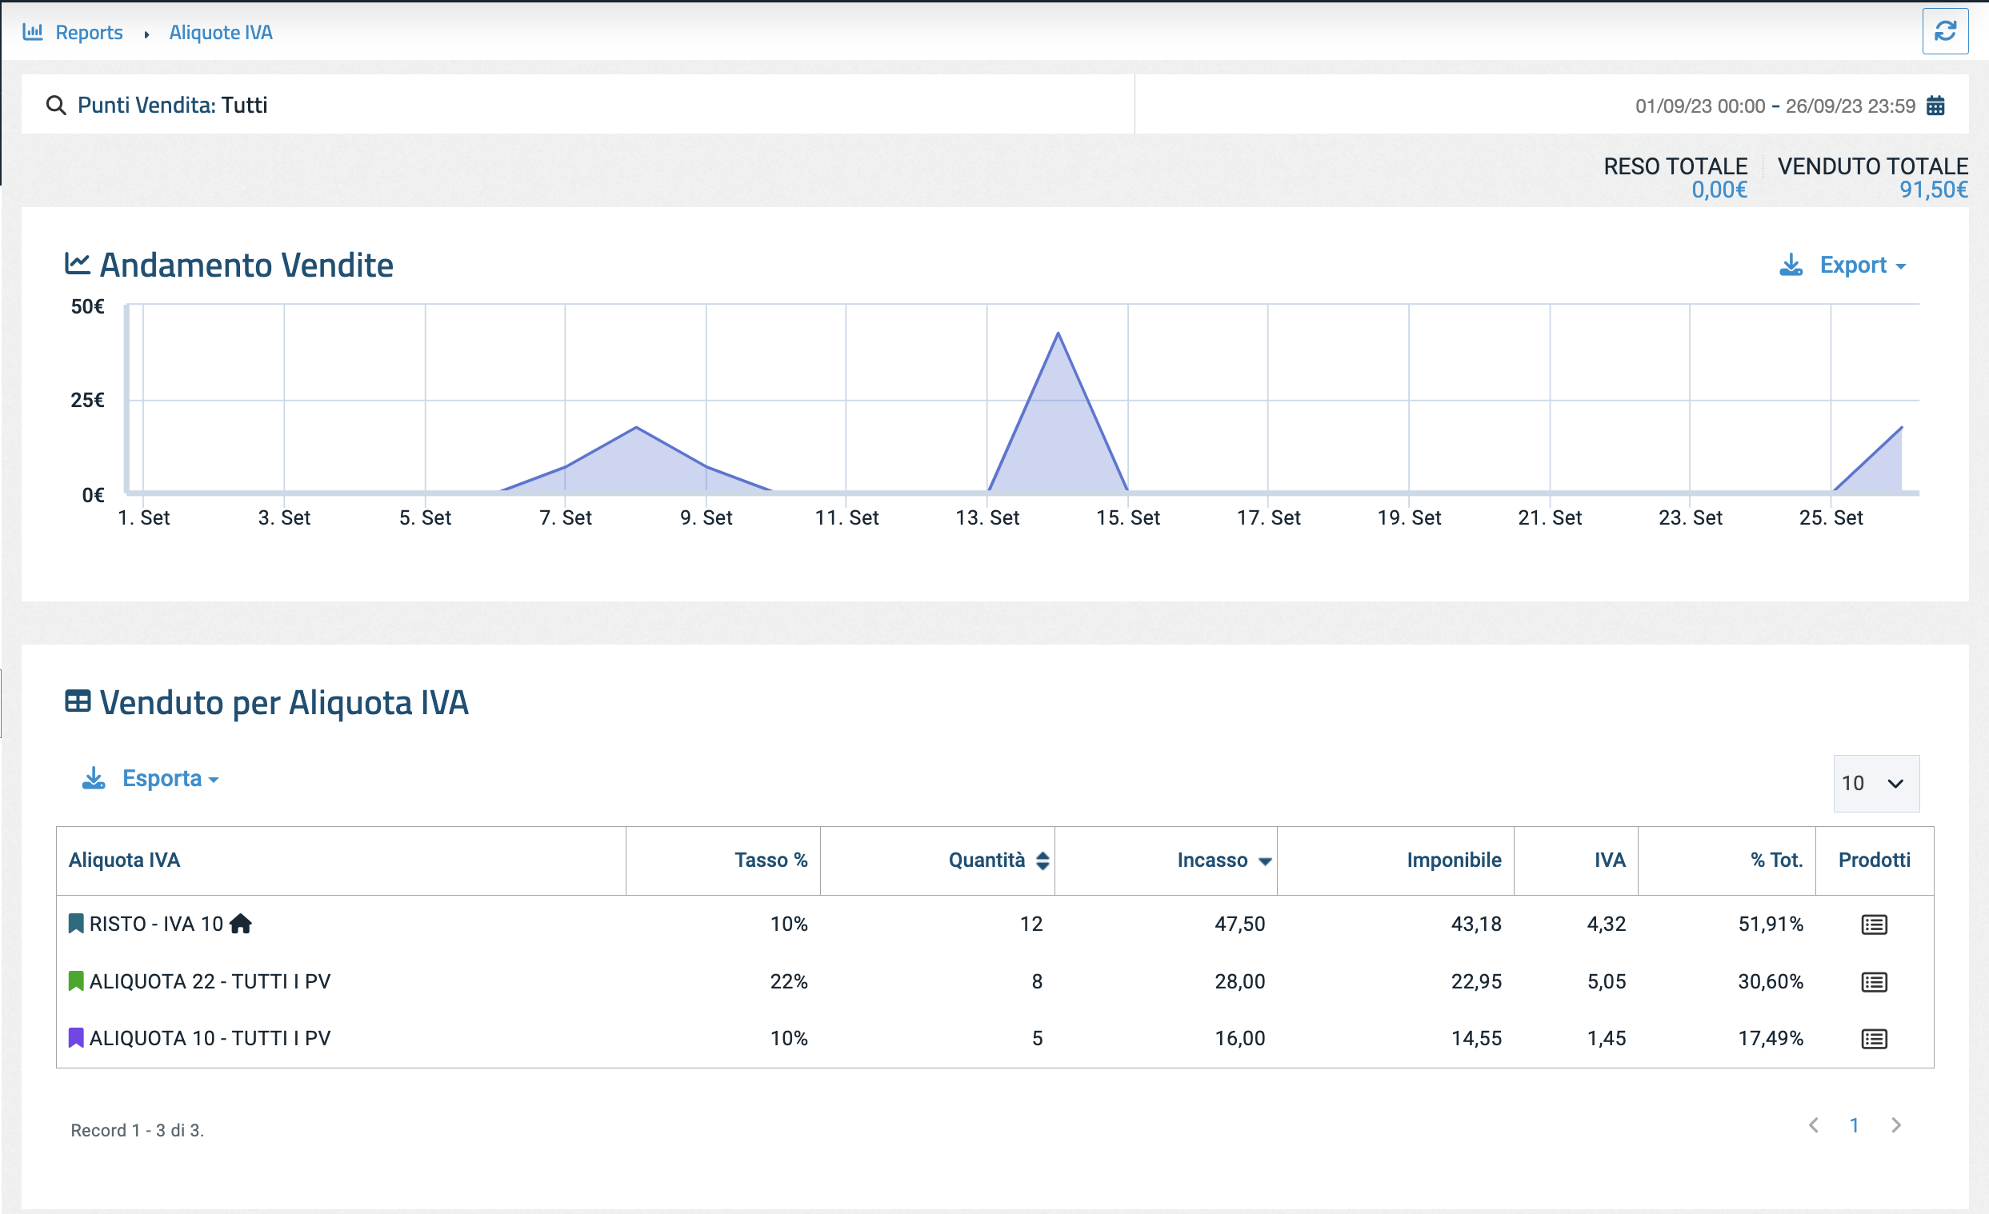Image resolution: width=1989 pixels, height=1214 pixels.
Task: Open the rows per page dropdown showing 10
Action: pos(1875,783)
